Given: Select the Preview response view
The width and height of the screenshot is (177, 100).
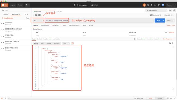Looking at the screenshot, I should click(49, 43).
